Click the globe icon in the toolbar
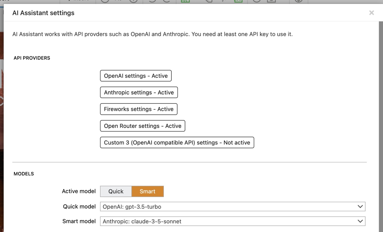 [298, 1]
